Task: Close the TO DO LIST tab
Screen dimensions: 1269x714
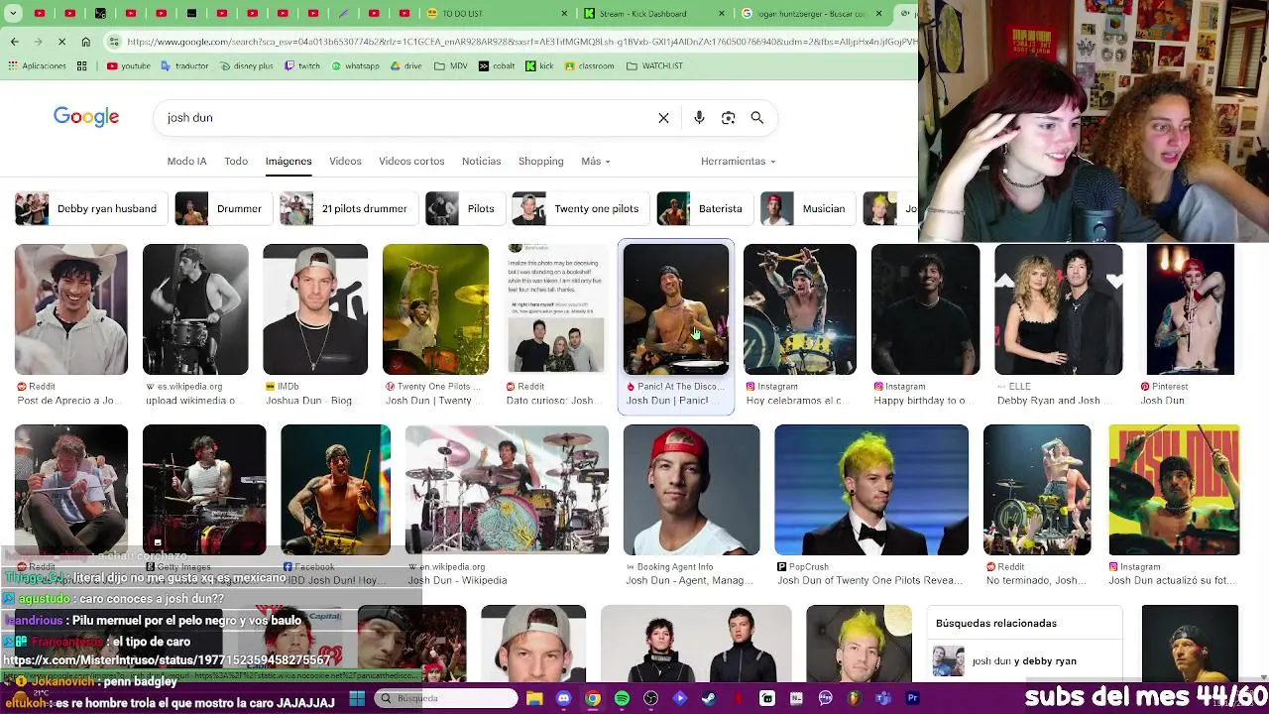Action: [565, 14]
